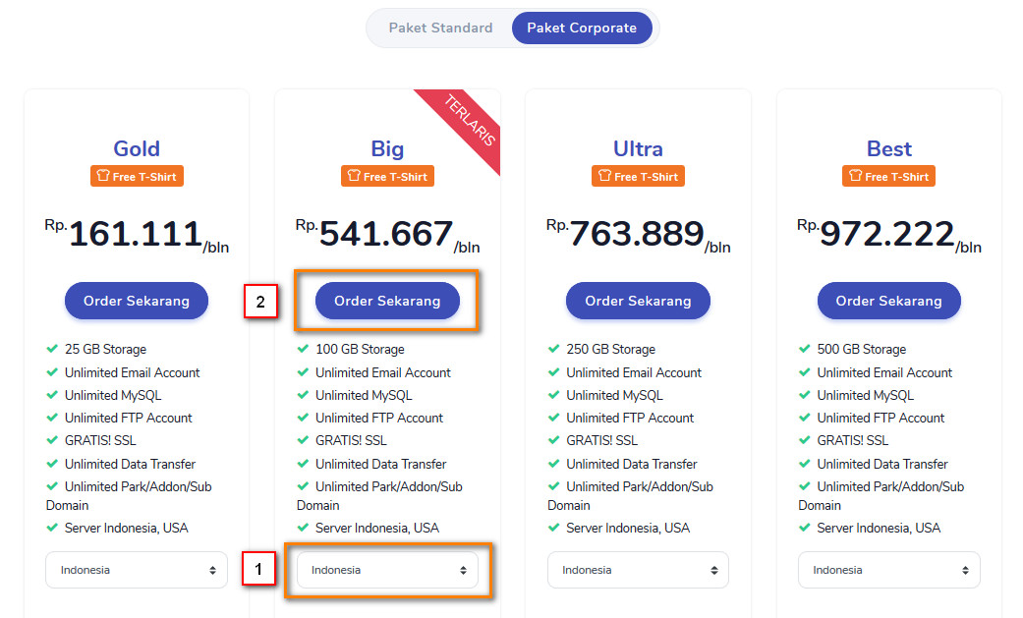1023x618 pixels.
Task: Click Order Sekarang for the Big plan
Action: (x=387, y=301)
